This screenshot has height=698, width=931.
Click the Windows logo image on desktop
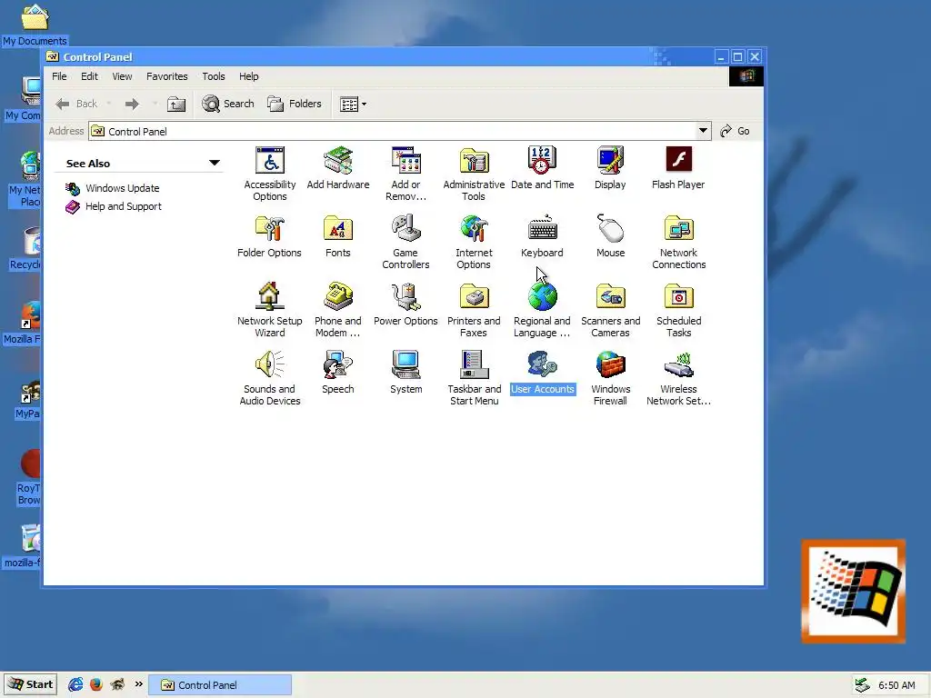pyautogui.click(x=853, y=591)
